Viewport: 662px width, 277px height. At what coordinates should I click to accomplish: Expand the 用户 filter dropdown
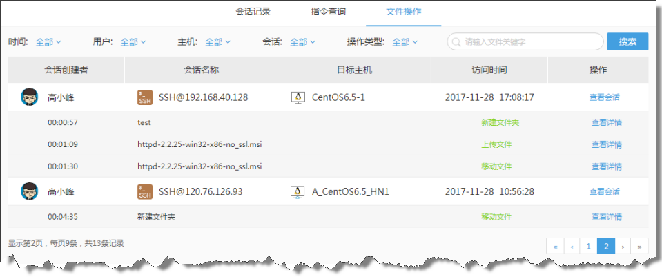133,42
